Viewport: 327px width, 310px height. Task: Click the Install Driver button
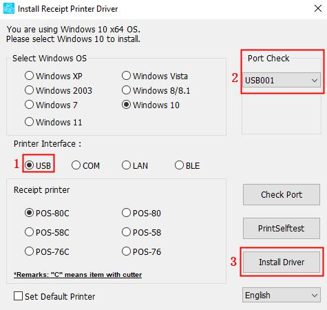[x=282, y=262]
